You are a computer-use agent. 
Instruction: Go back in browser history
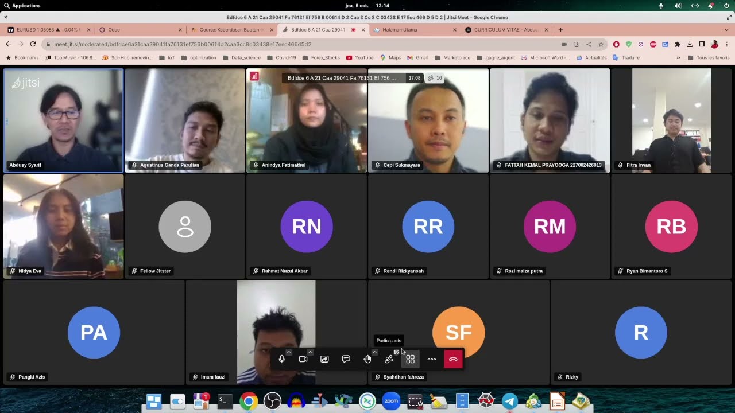click(8, 44)
